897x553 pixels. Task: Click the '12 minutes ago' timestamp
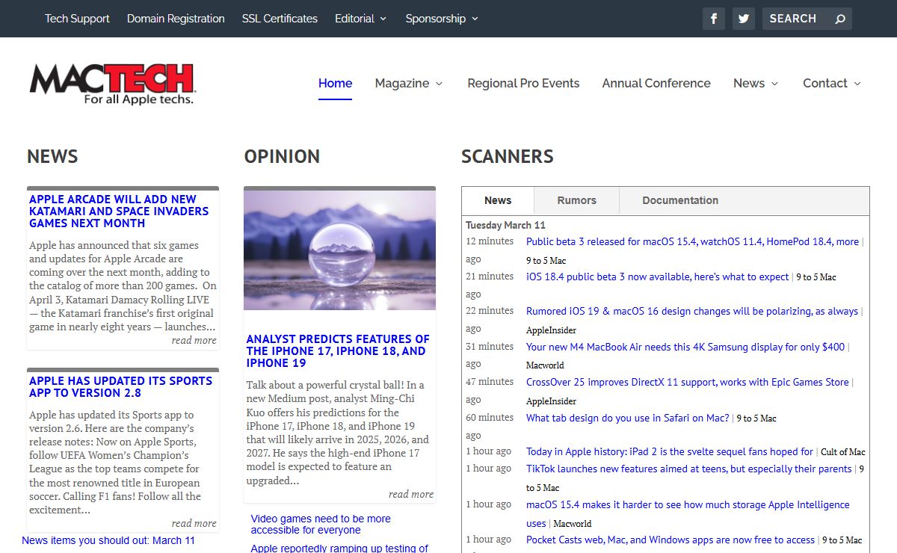click(x=490, y=250)
